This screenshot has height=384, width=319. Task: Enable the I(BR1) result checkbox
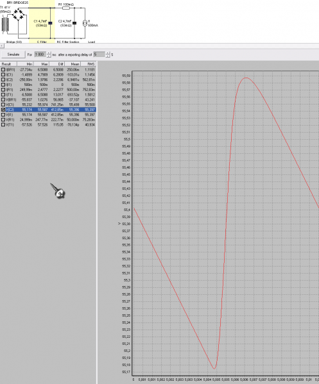3,70
